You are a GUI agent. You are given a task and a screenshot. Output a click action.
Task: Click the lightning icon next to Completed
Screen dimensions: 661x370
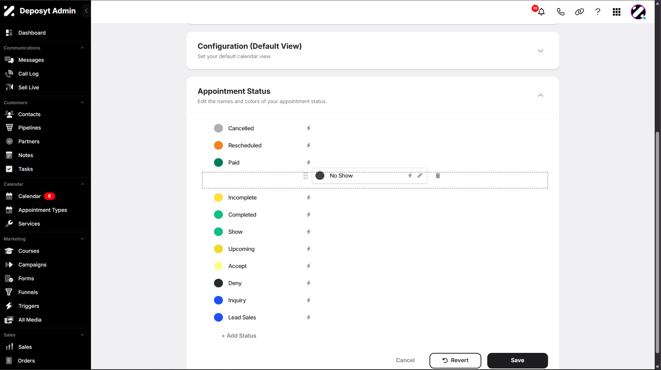click(x=309, y=215)
